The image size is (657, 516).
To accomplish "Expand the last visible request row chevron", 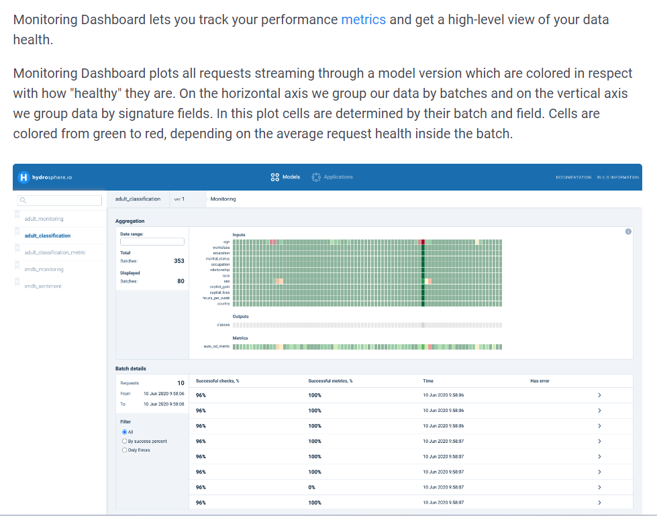I will [x=599, y=503].
